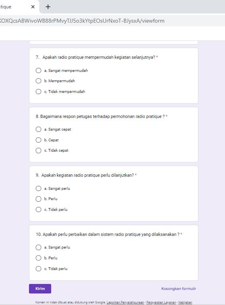
Task: Click the browser address bar URL
Action: click(x=82, y=21)
